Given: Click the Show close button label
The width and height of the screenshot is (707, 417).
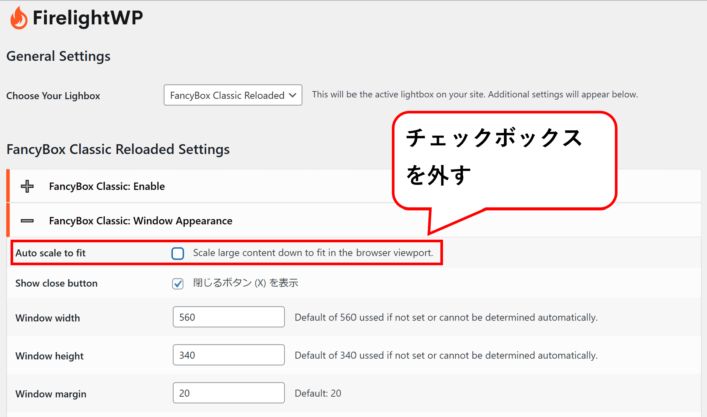Looking at the screenshot, I should tap(56, 283).
